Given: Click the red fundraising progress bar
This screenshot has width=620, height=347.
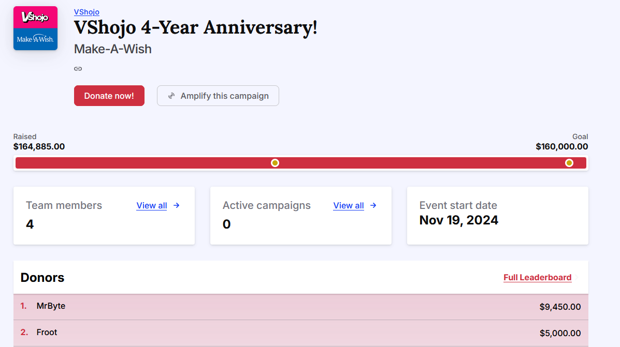Looking at the screenshot, I should [x=155, y=163].
